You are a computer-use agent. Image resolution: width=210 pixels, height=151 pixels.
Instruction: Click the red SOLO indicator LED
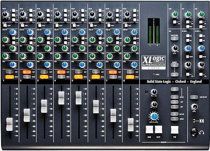[x=154, y=74]
